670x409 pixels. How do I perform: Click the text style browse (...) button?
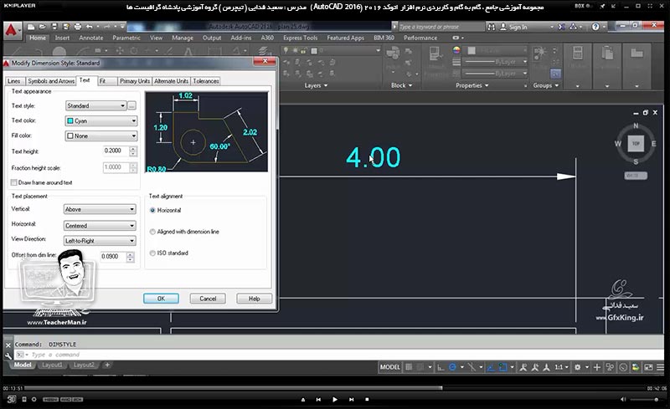coord(132,105)
